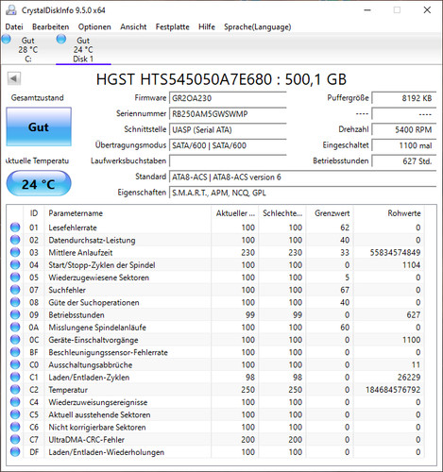Click status orb of Aktuell ausstehende Sektoren row
The width and height of the screenshot is (443, 472).
(x=15, y=414)
